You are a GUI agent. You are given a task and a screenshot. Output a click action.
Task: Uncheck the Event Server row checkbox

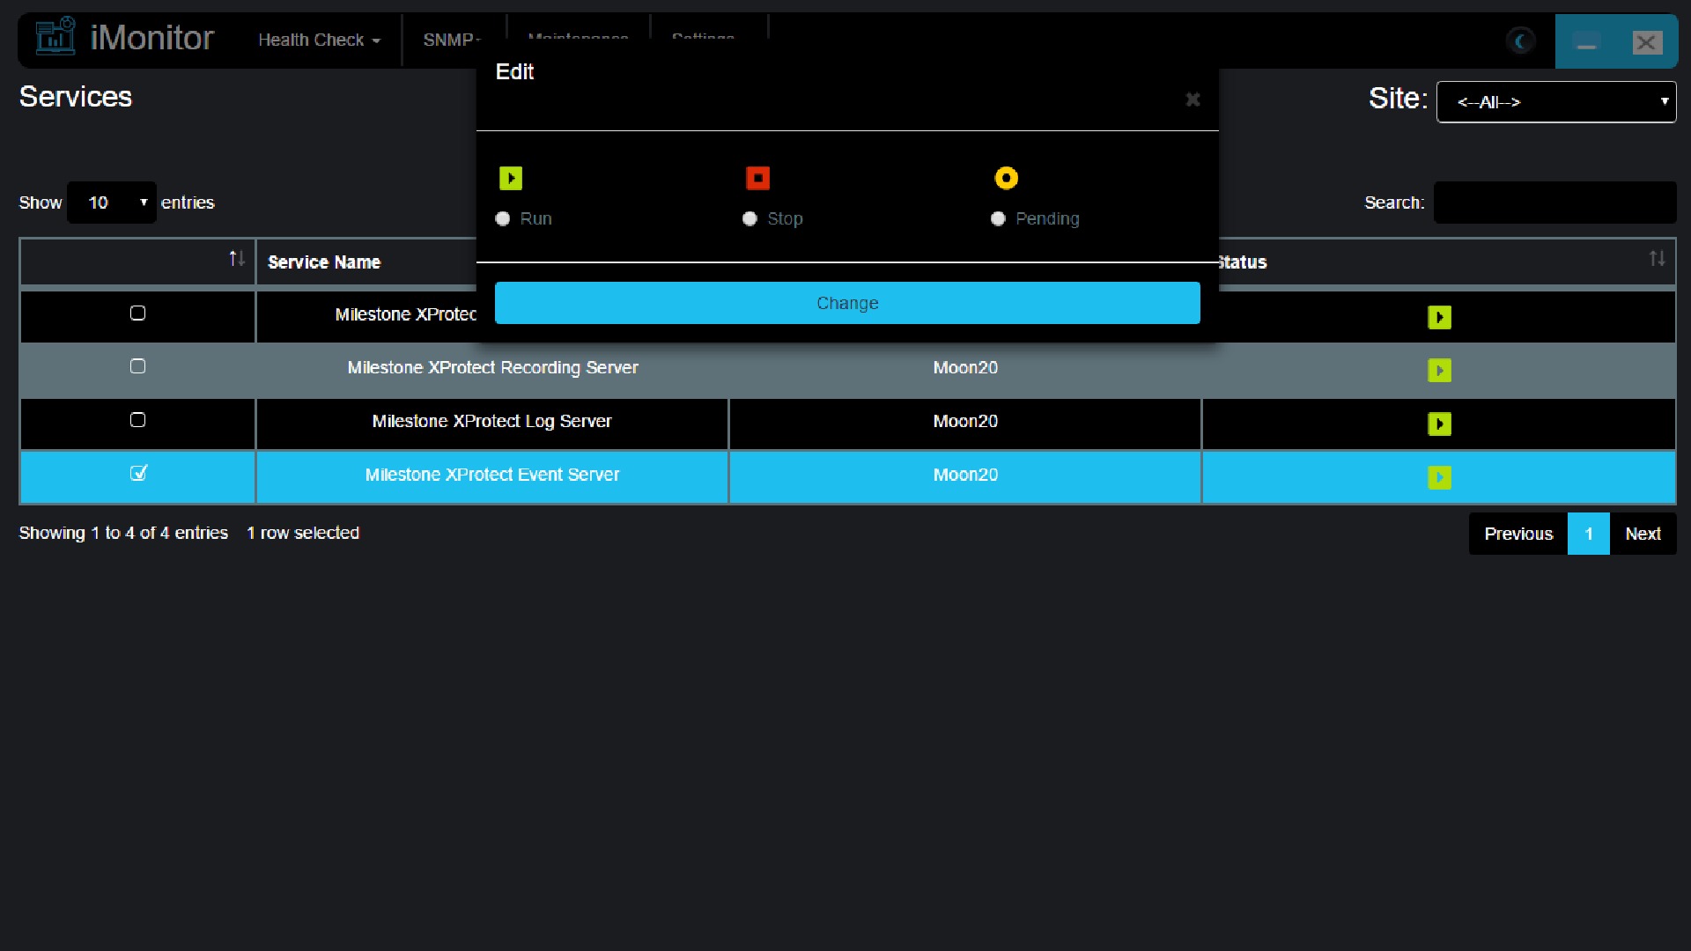(x=137, y=474)
